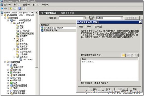Click the 移动设备管理 tree icon
The width and height of the screenshot is (144, 96).
11,91
